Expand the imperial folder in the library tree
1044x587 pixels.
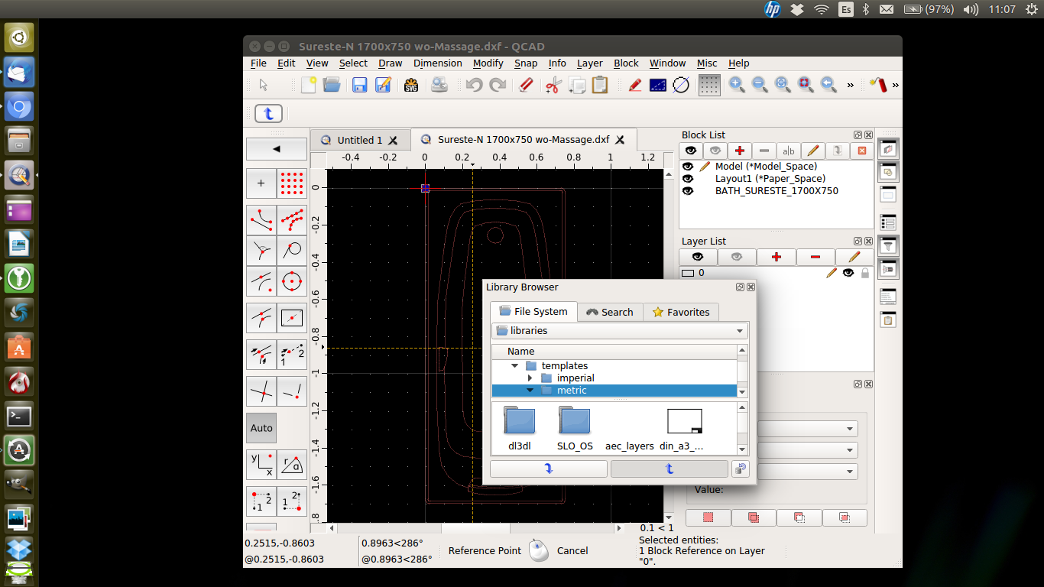tap(530, 378)
